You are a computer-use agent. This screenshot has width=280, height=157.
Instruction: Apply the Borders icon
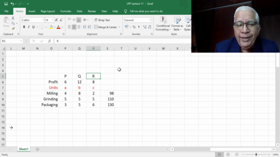(x=42, y=27)
